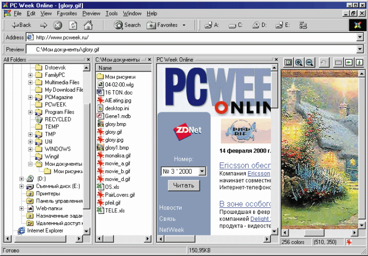Click the Name column header
This screenshot has height=256, width=368.
point(124,68)
